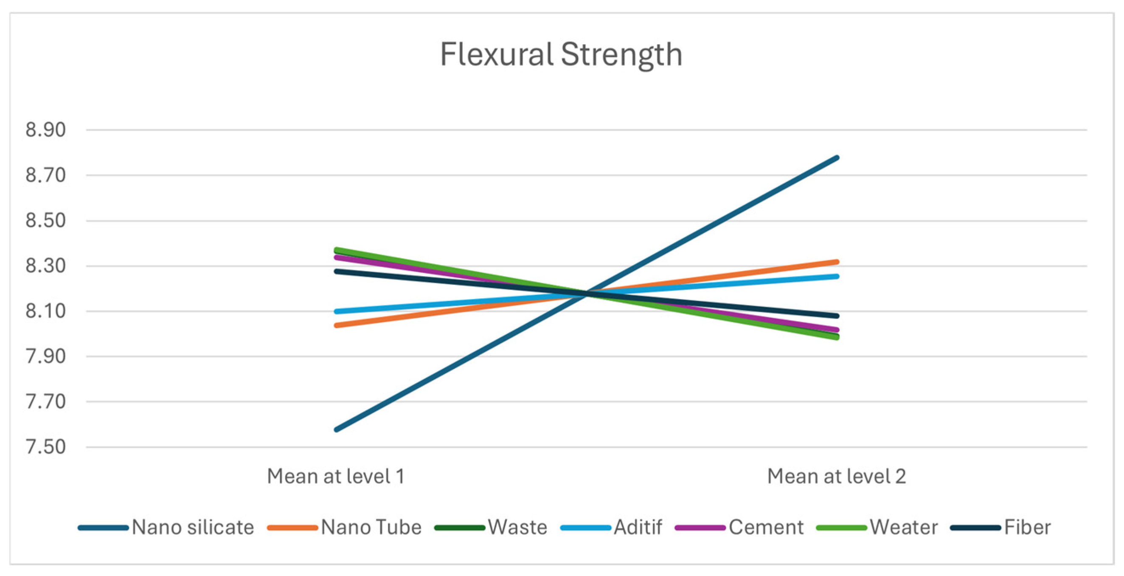Image resolution: width=1124 pixels, height=576 pixels.
Task: Click the "Aditif" legend text
Action: pos(638,528)
